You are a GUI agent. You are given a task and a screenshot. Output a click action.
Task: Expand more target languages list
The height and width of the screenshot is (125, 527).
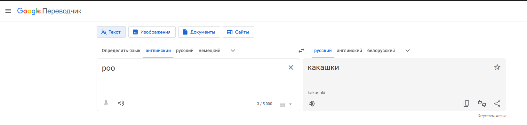(408, 51)
